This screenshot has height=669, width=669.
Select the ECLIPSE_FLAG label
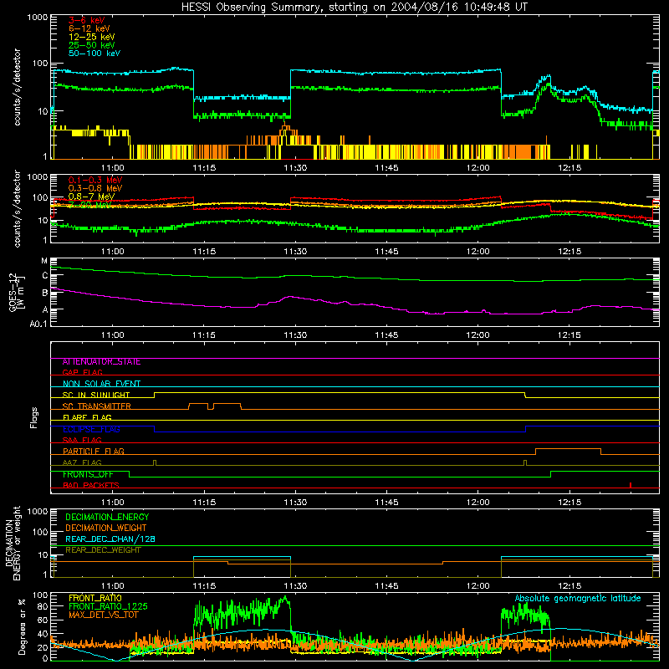(x=91, y=429)
